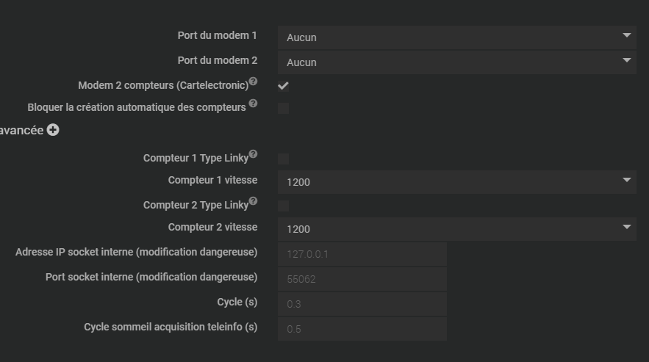649x362 pixels.
Task: Enable Bloquer la création automatique des compteurs
Action: click(283, 108)
